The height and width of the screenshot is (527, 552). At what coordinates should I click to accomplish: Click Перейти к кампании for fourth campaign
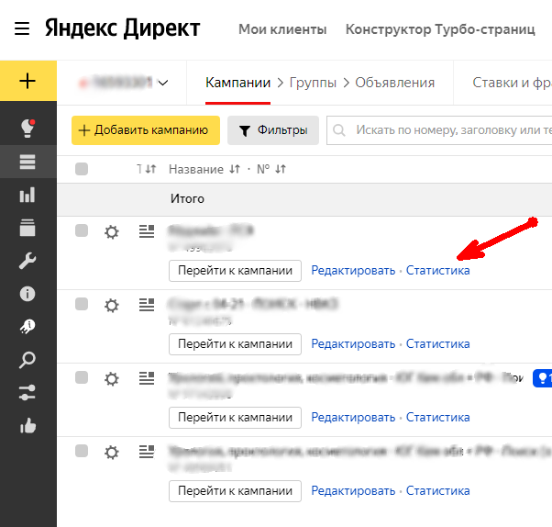pos(235,490)
